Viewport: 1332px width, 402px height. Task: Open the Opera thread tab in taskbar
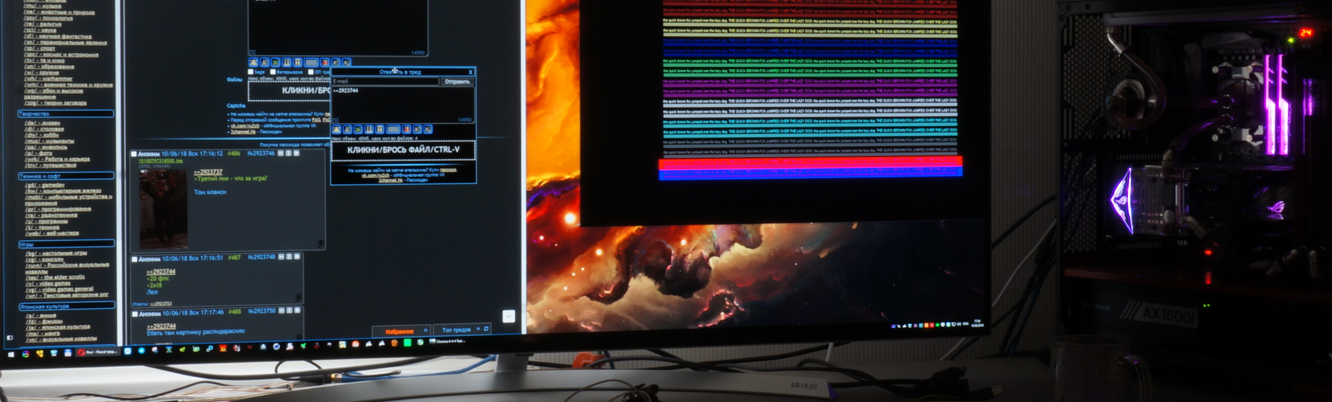[x=98, y=352]
